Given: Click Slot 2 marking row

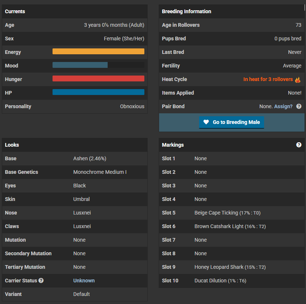Looking at the screenshot, I should (x=232, y=172).
